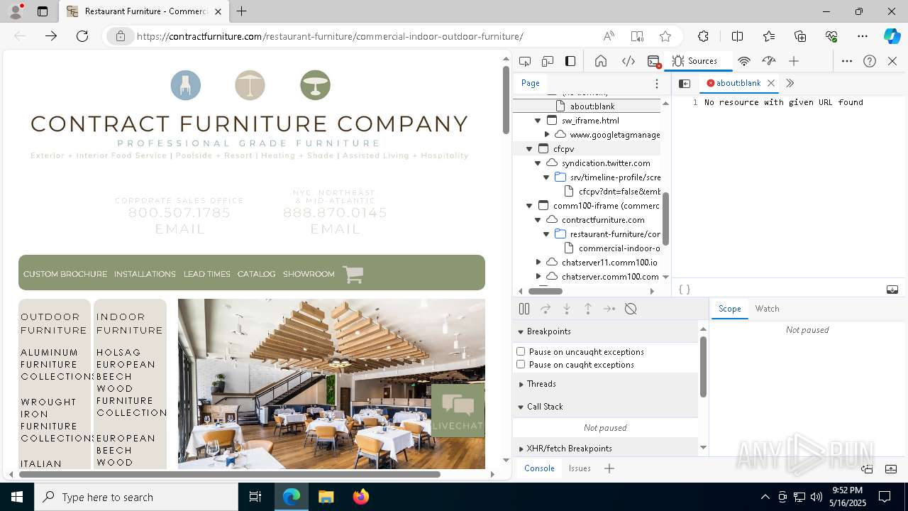
Task: Expand chatserver11.comm100.io tree node
Action: (538, 263)
